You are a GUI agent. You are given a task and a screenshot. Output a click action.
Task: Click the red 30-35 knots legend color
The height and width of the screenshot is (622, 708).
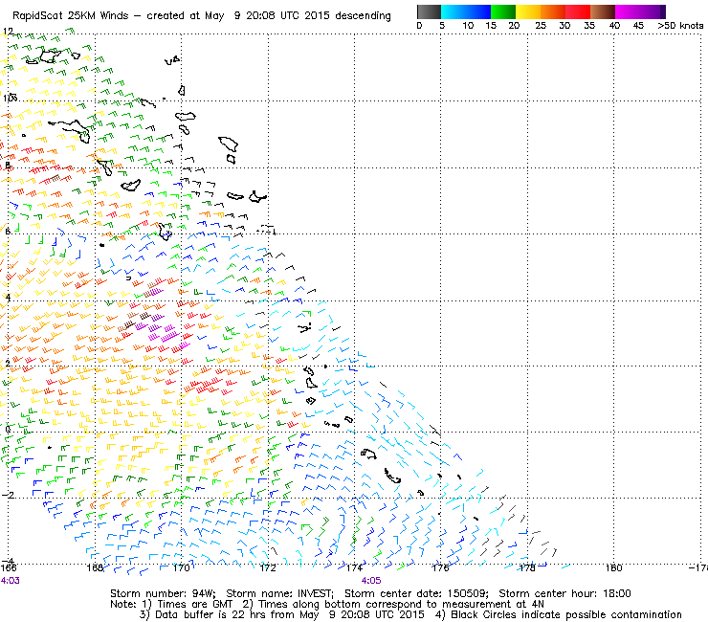tap(578, 11)
